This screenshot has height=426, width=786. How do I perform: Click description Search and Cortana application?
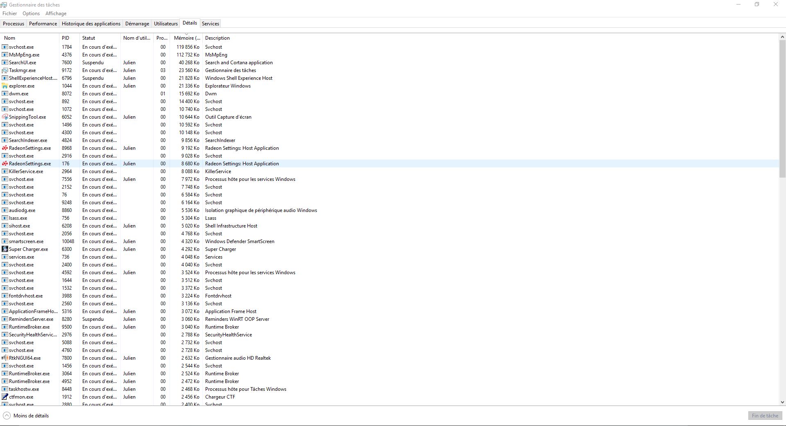[x=239, y=63]
